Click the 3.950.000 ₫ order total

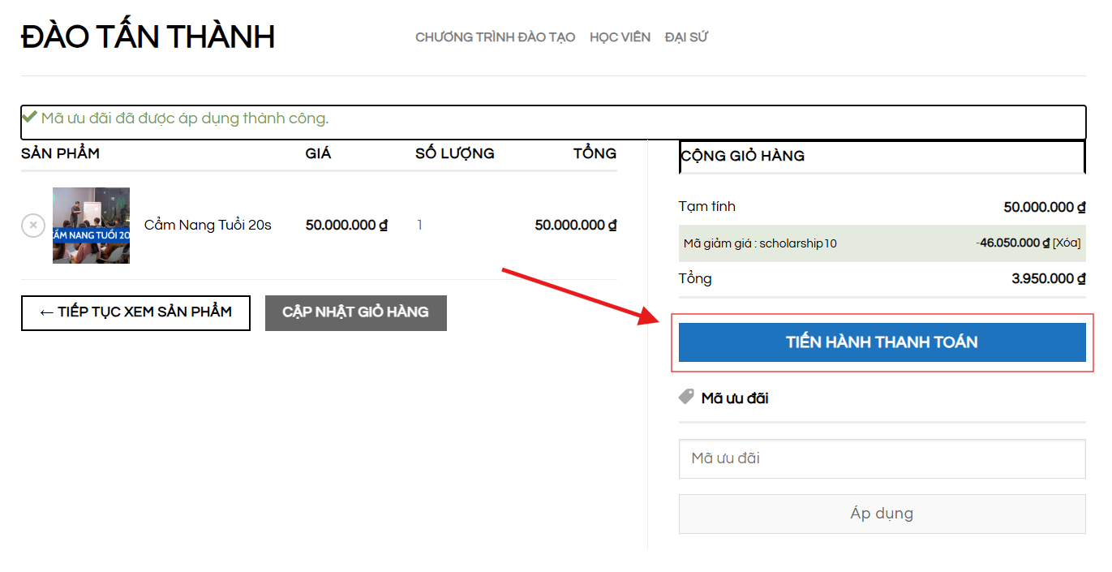tap(1048, 278)
